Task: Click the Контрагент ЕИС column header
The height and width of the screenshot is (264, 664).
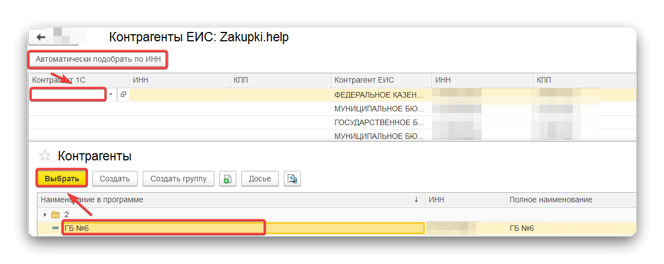Action: [381, 80]
